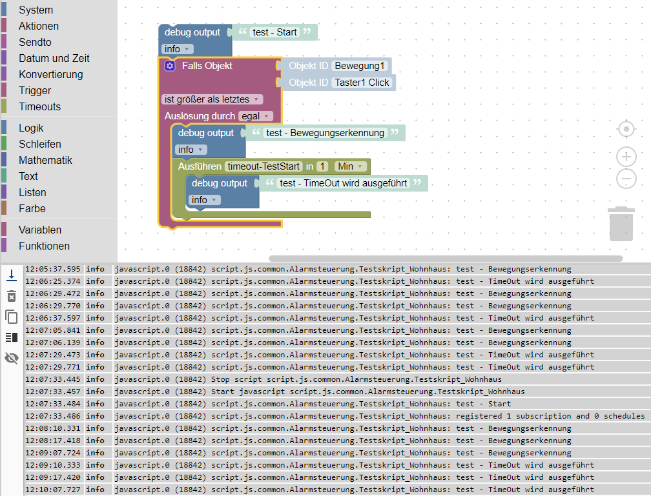
Task: Click log timestamp 12:05:37.595
Action: click(53, 269)
